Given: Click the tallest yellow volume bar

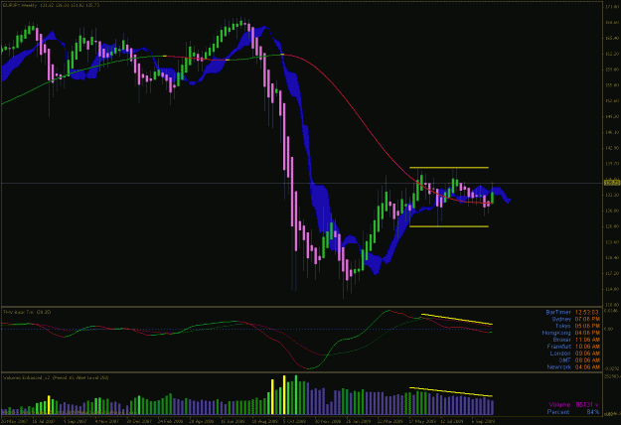Looking at the screenshot, I should tap(284, 395).
